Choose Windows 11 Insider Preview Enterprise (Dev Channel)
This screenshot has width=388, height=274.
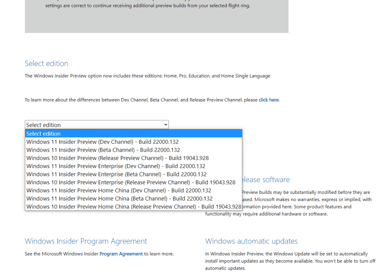[x=133, y=166]
